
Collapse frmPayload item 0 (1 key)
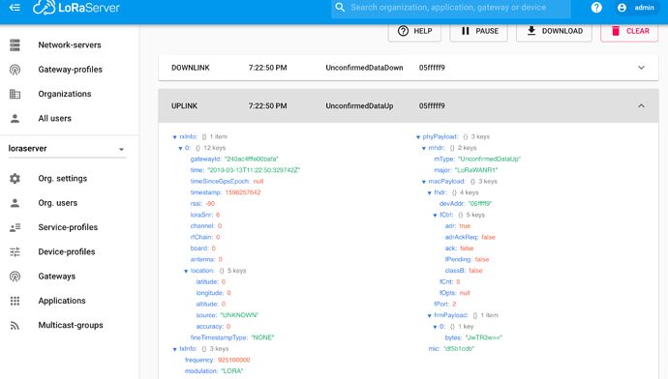point(435,327)
